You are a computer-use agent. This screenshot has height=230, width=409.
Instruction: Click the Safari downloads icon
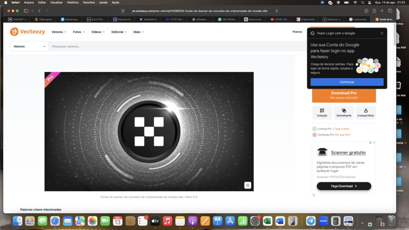[x=366, y=11]
